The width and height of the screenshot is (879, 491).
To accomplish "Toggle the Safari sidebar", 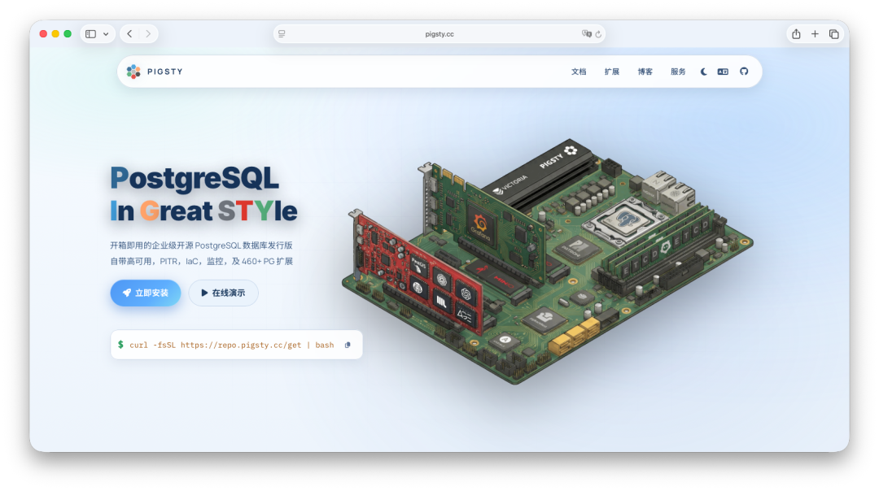I will click(x=91, y=33).
